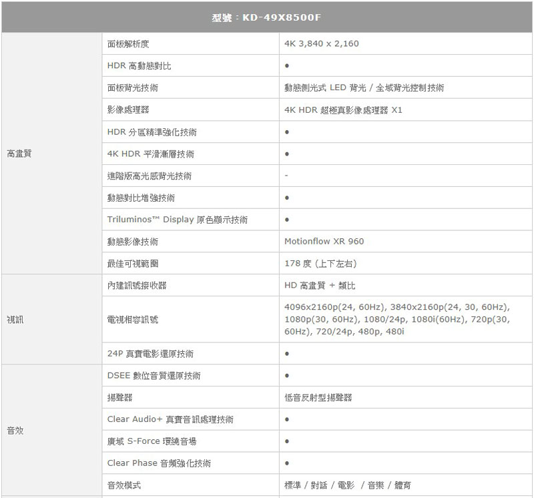Screen dimensions: 534x498
Task: Click the Clear Audio+ 真實音訊處理技術 label
Action: point(170,419)
